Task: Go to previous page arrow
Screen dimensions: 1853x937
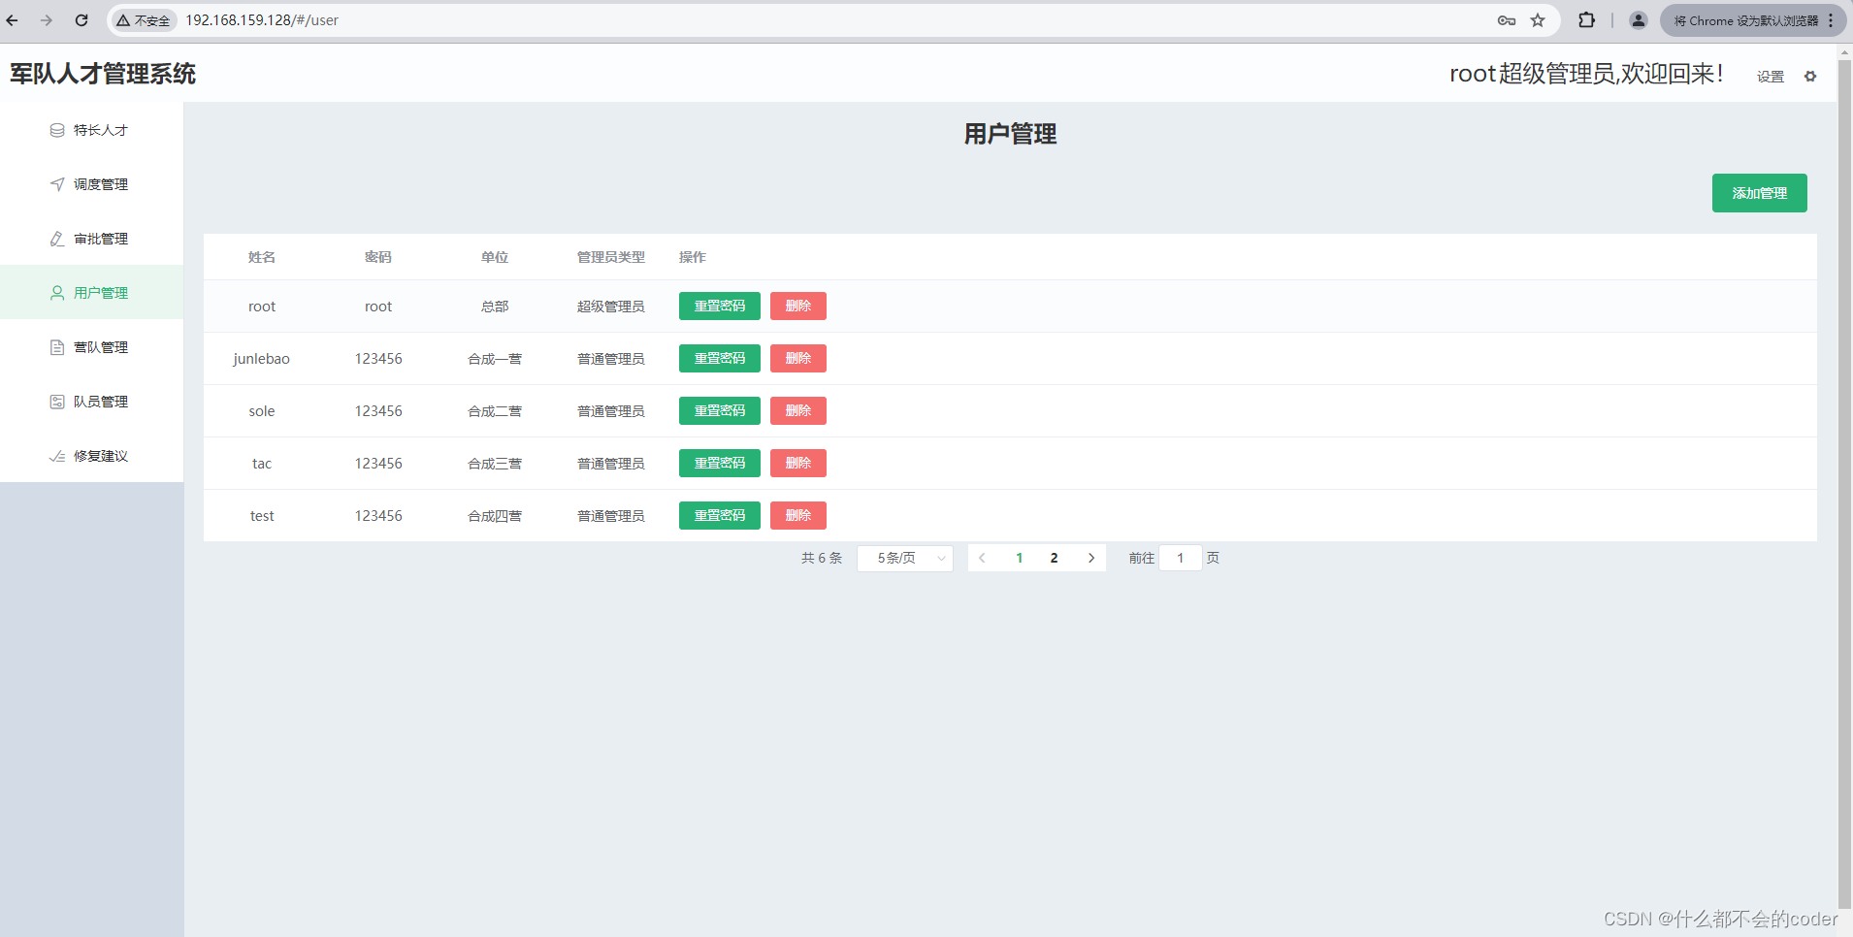Action: pyautogui.click(x=983, y=559)
